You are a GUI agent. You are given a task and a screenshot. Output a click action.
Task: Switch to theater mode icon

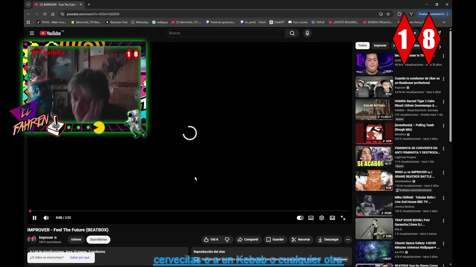332,218
